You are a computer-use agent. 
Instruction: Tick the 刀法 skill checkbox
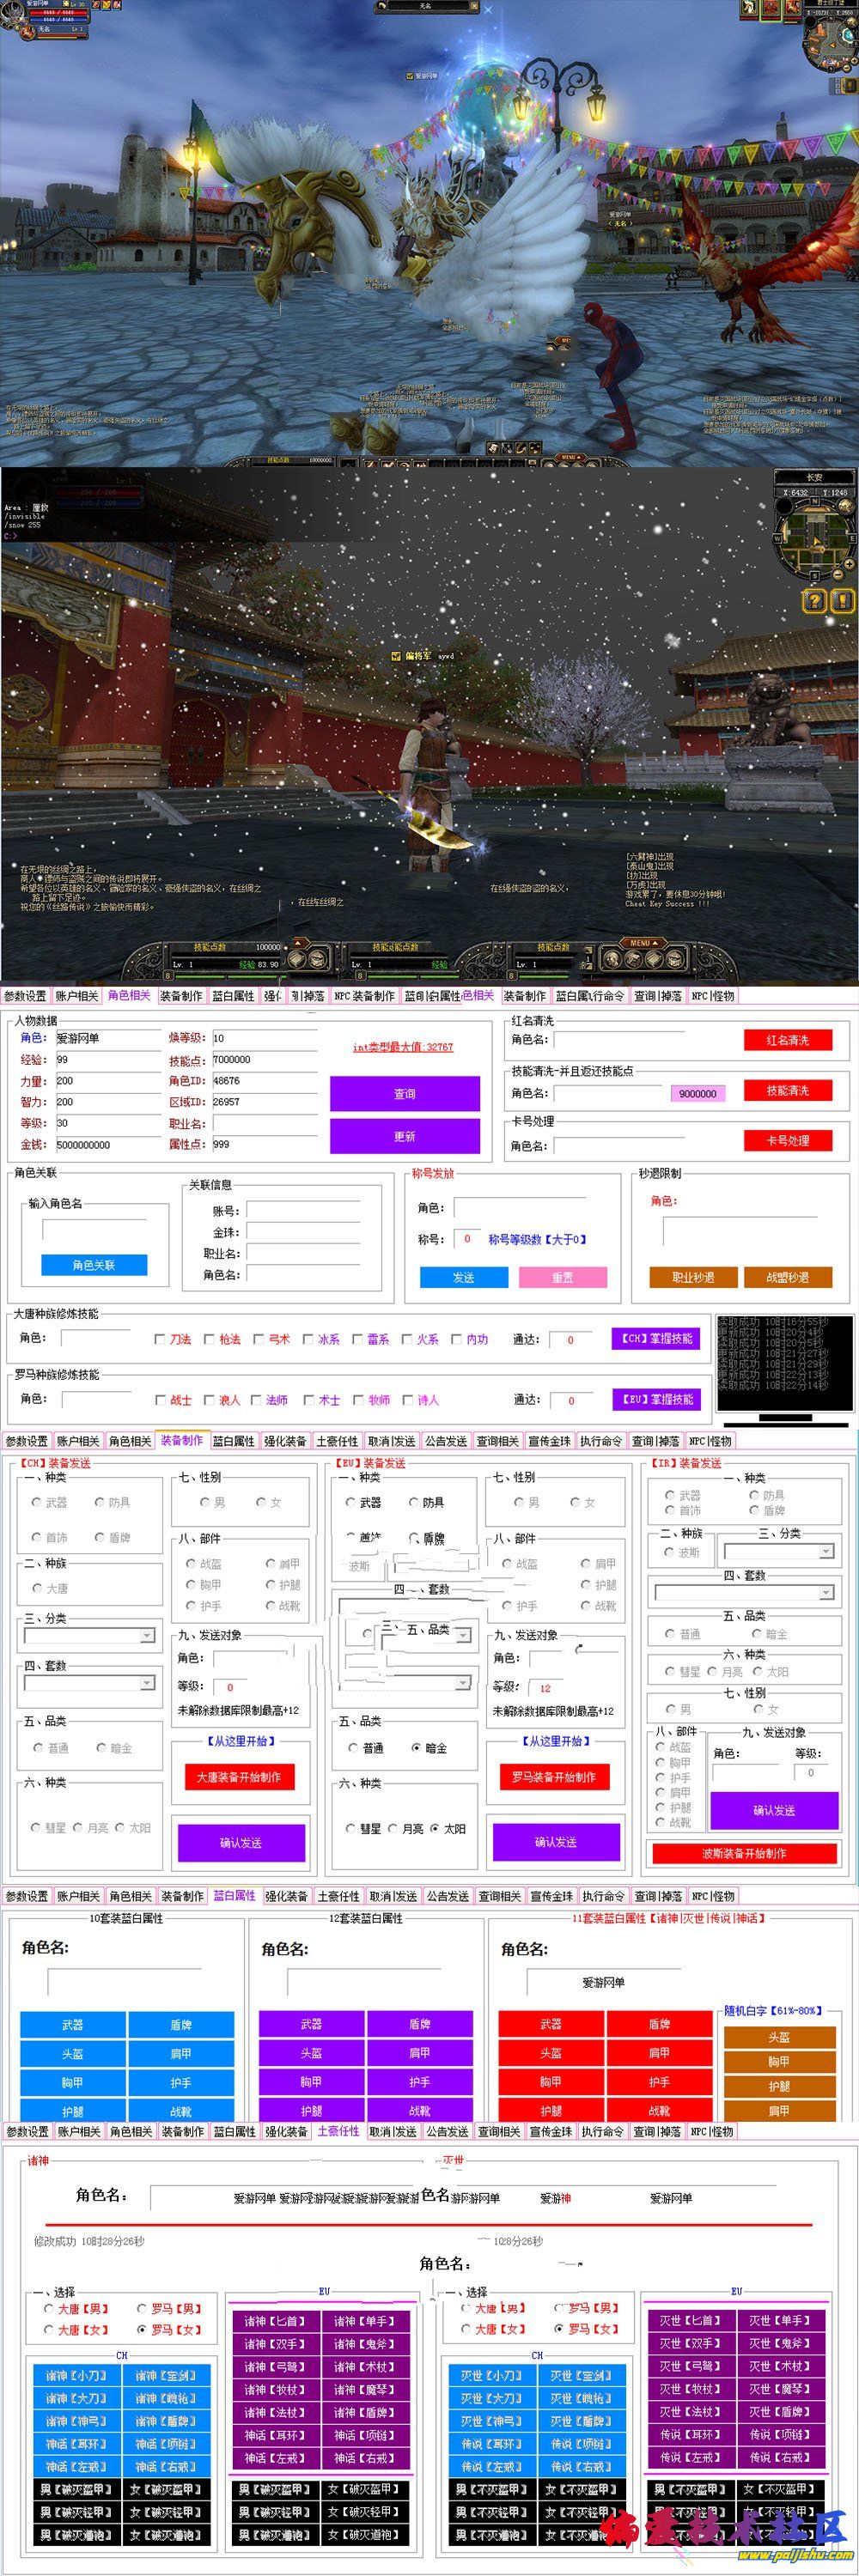[159, 1339]
